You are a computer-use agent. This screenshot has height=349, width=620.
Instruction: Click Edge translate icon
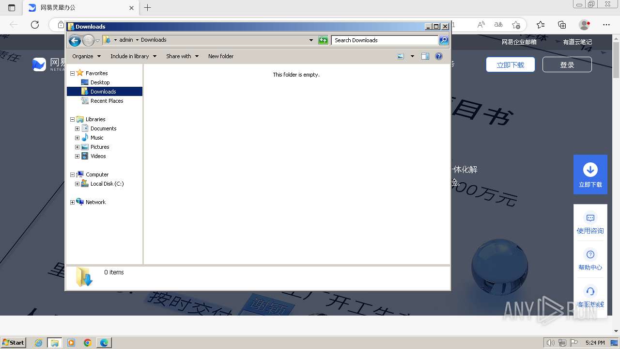tap(498, 25)
